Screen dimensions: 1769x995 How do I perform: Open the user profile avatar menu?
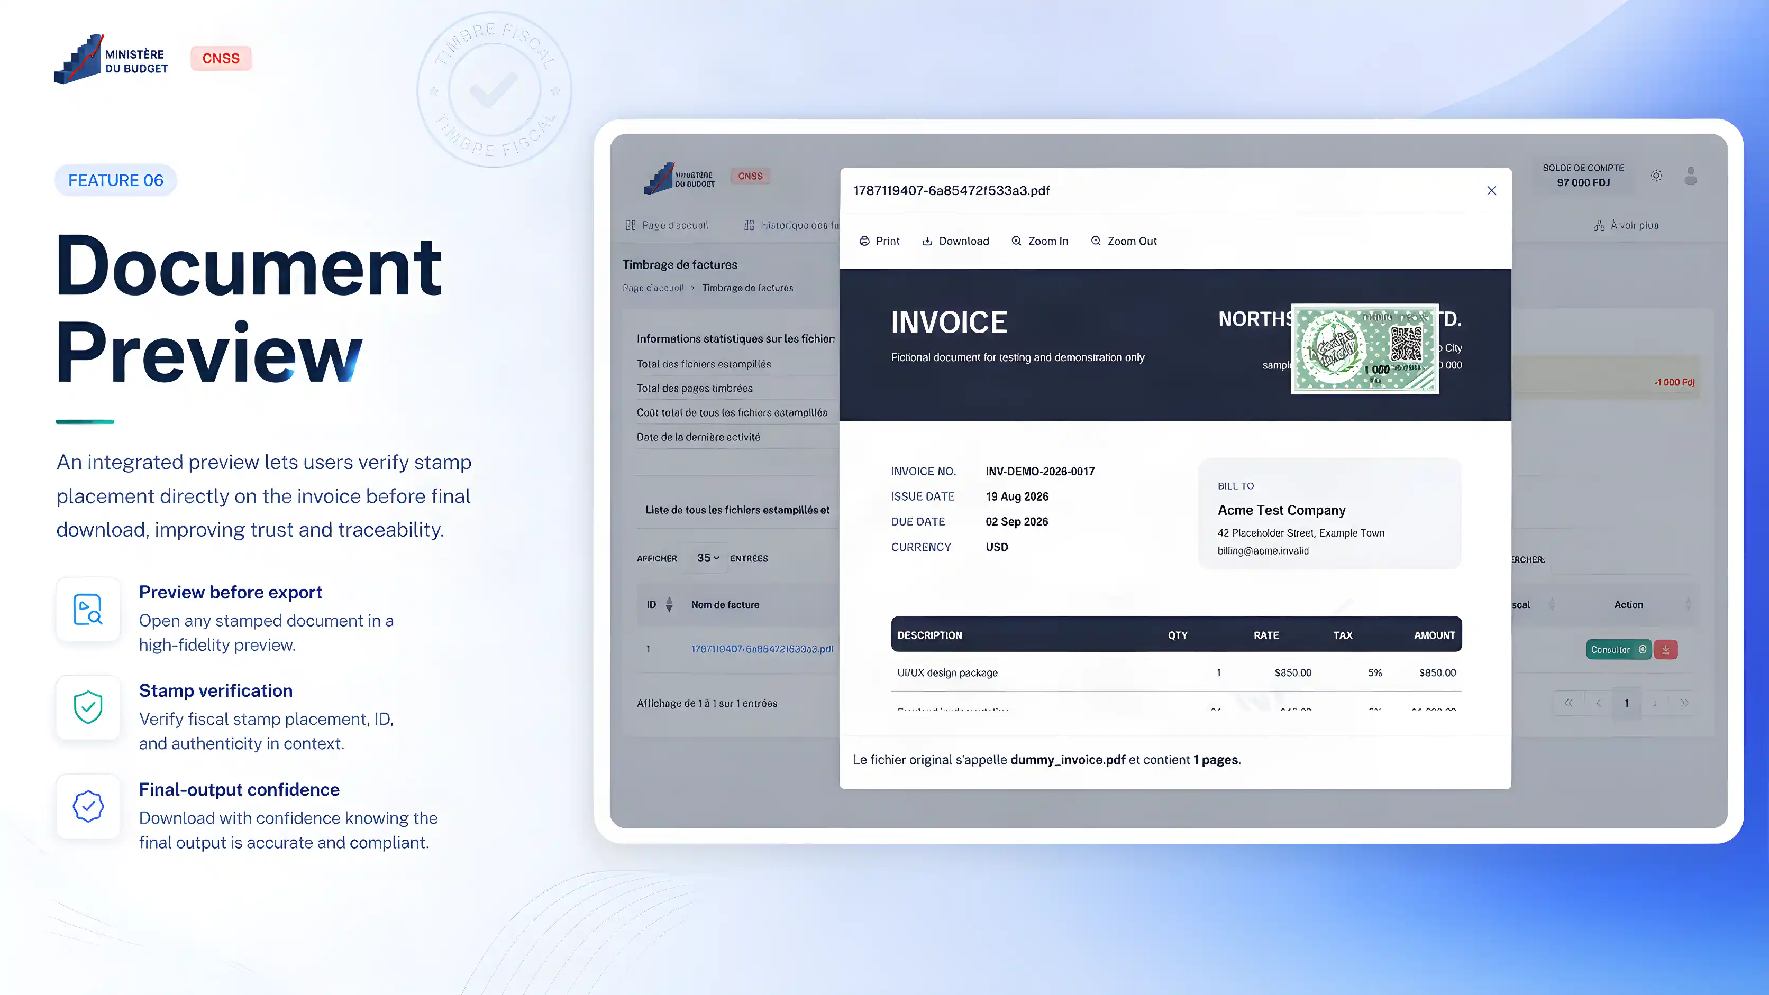pos(1691,176)
